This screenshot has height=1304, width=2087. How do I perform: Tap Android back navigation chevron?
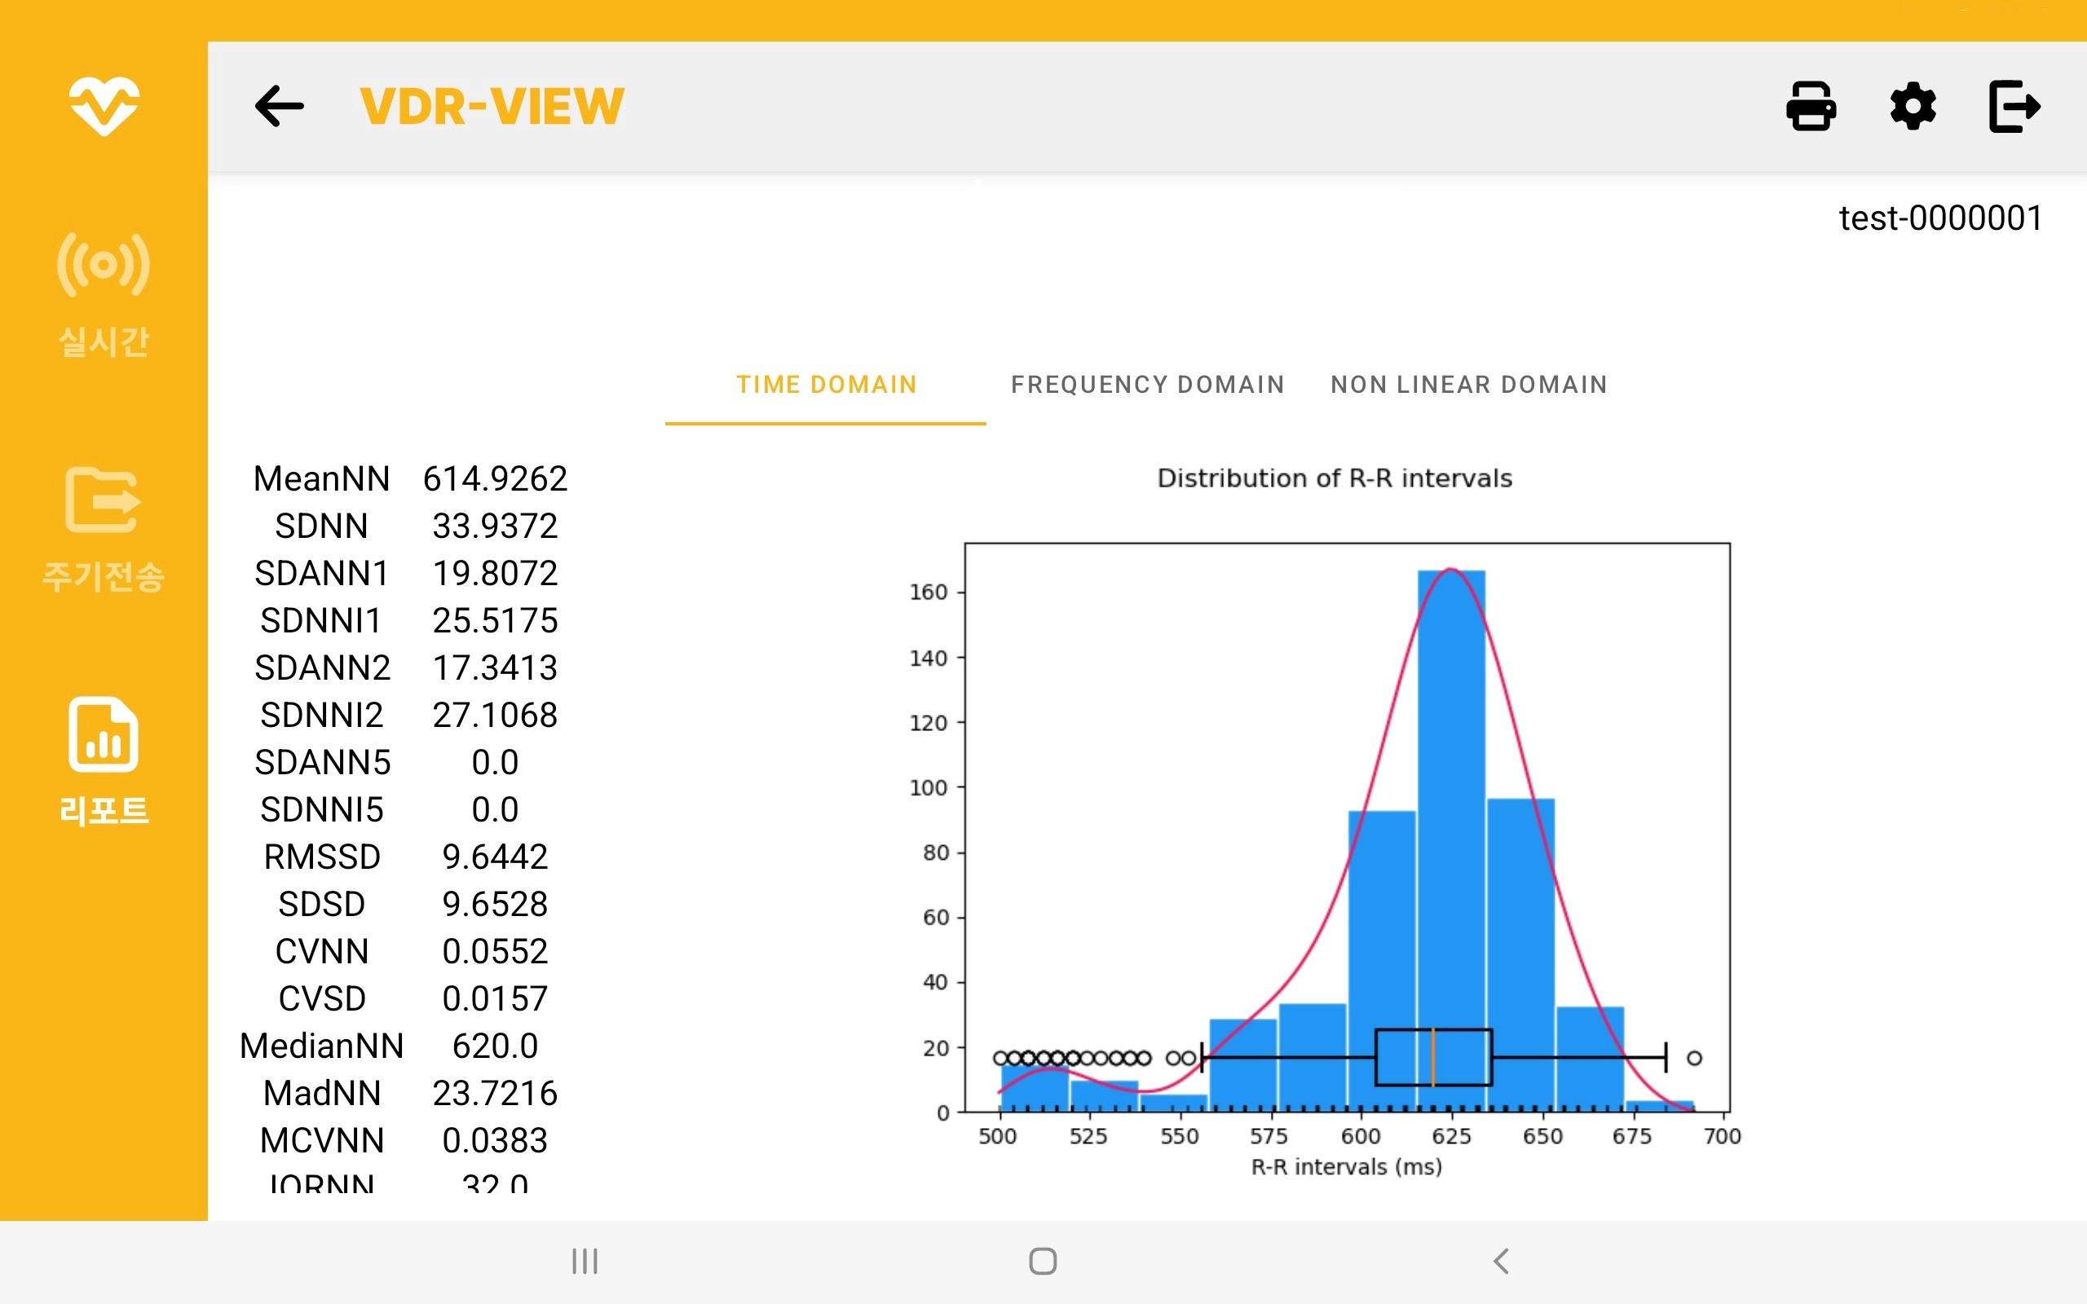tap(1501, 1261)
